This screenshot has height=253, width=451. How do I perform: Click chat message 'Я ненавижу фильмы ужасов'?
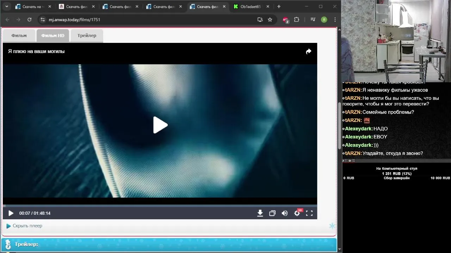395,90
